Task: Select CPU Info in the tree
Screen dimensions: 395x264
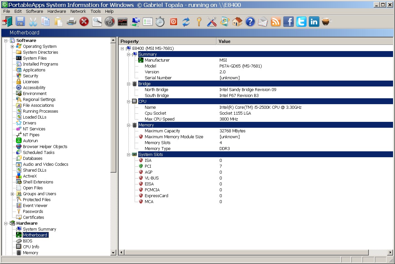Action: coord(31,247)
